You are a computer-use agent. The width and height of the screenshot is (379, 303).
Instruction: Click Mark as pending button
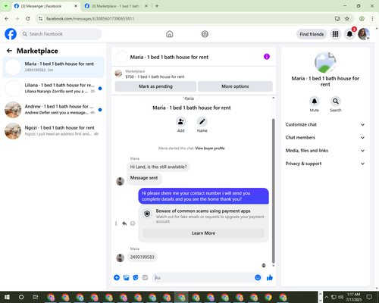(x=155, y=86)
